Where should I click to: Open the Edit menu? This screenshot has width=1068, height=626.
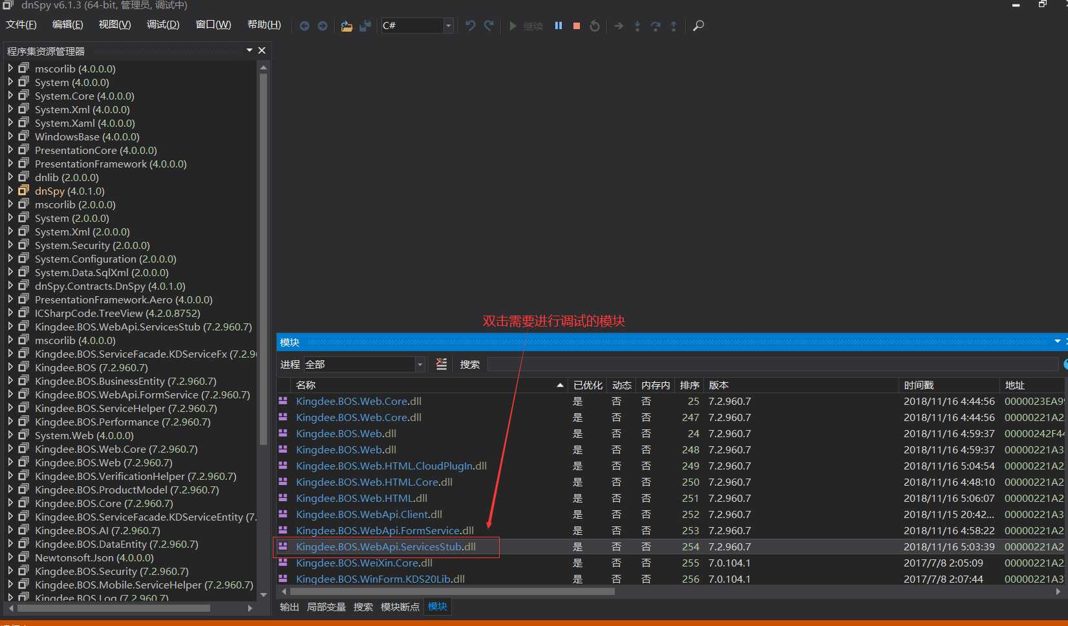(68, 25)
